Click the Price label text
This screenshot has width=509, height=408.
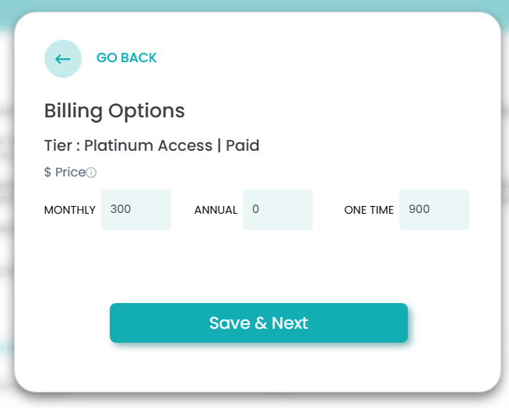[x=70, y=173]
